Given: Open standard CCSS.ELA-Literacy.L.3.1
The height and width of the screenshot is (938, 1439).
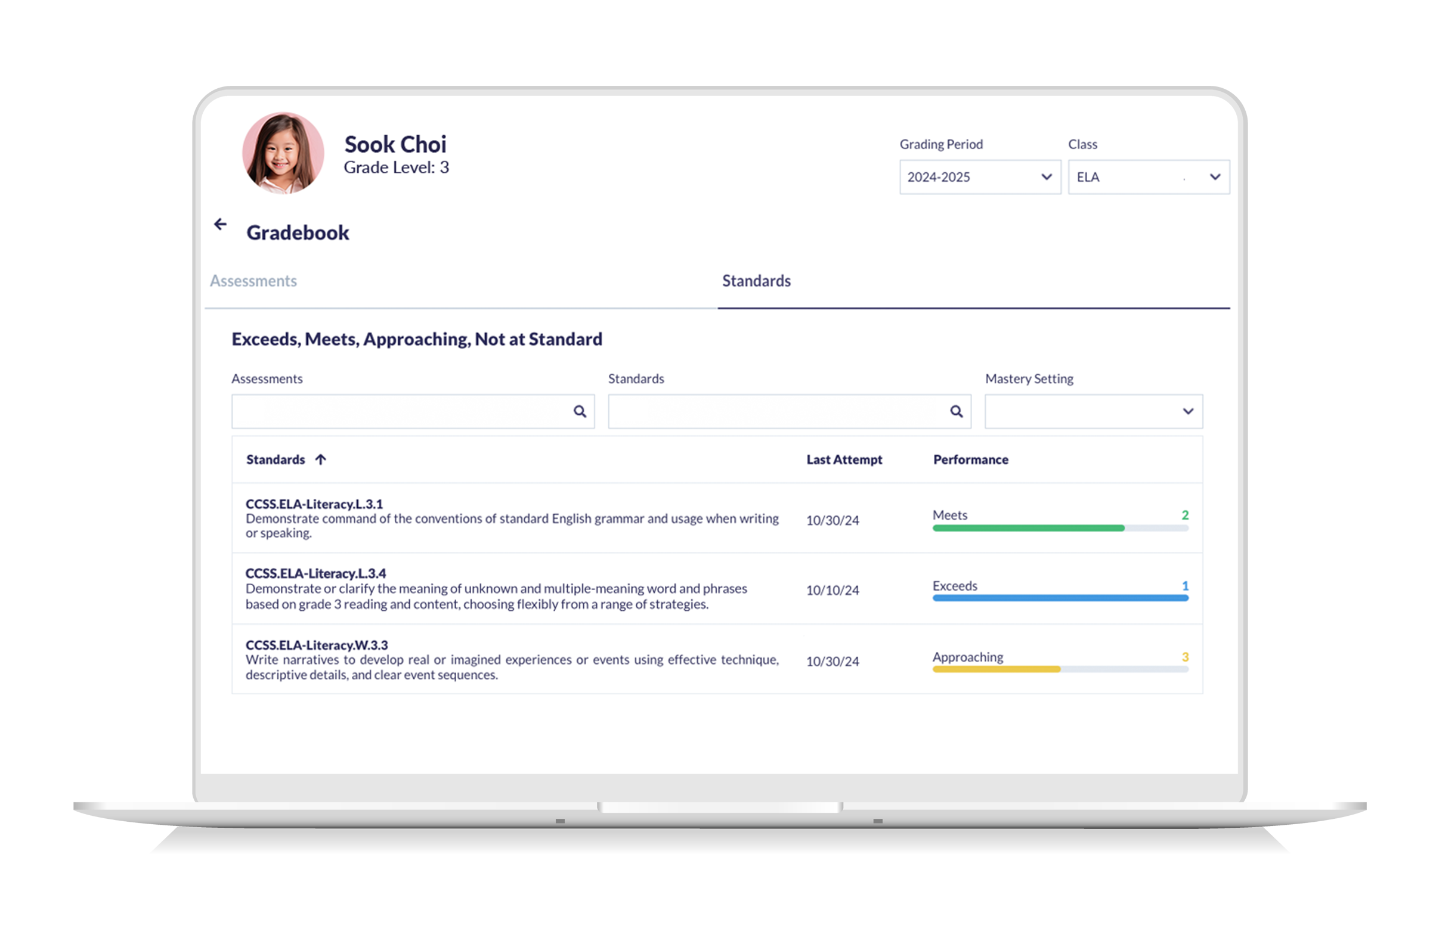Looking at the screenshot, I should pyautogui.click(x=314, y=504).
